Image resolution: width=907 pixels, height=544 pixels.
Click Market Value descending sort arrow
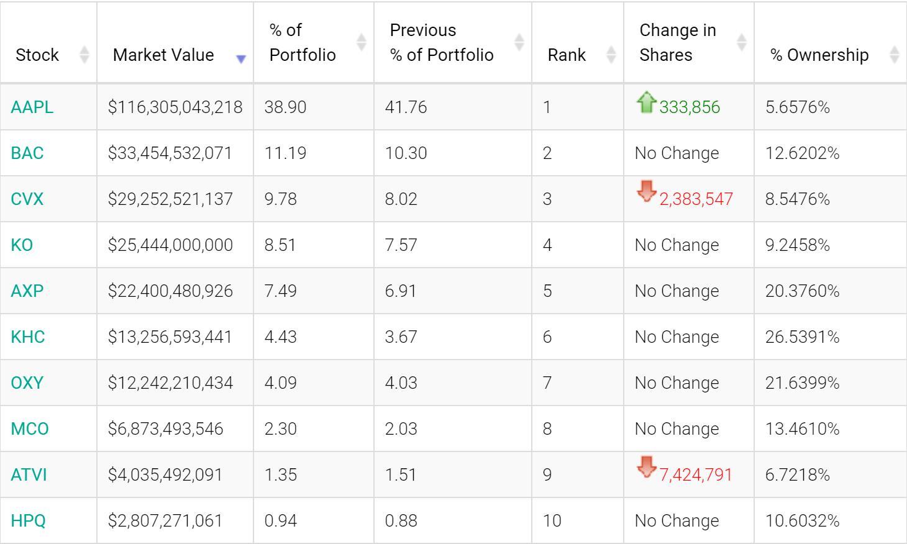pyautogui.click(x=241, y=59)
